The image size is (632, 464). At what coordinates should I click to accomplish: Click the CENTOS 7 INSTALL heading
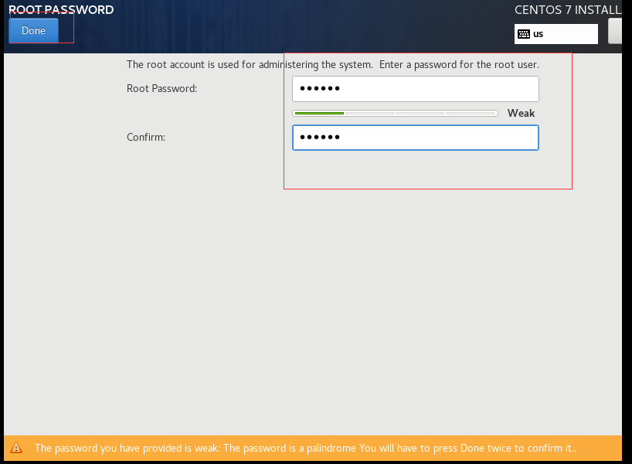(568, 10)
